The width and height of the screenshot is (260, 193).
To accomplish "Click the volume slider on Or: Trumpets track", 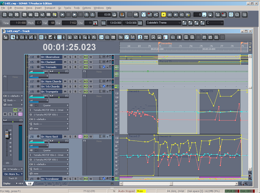I will coord(39,96).
